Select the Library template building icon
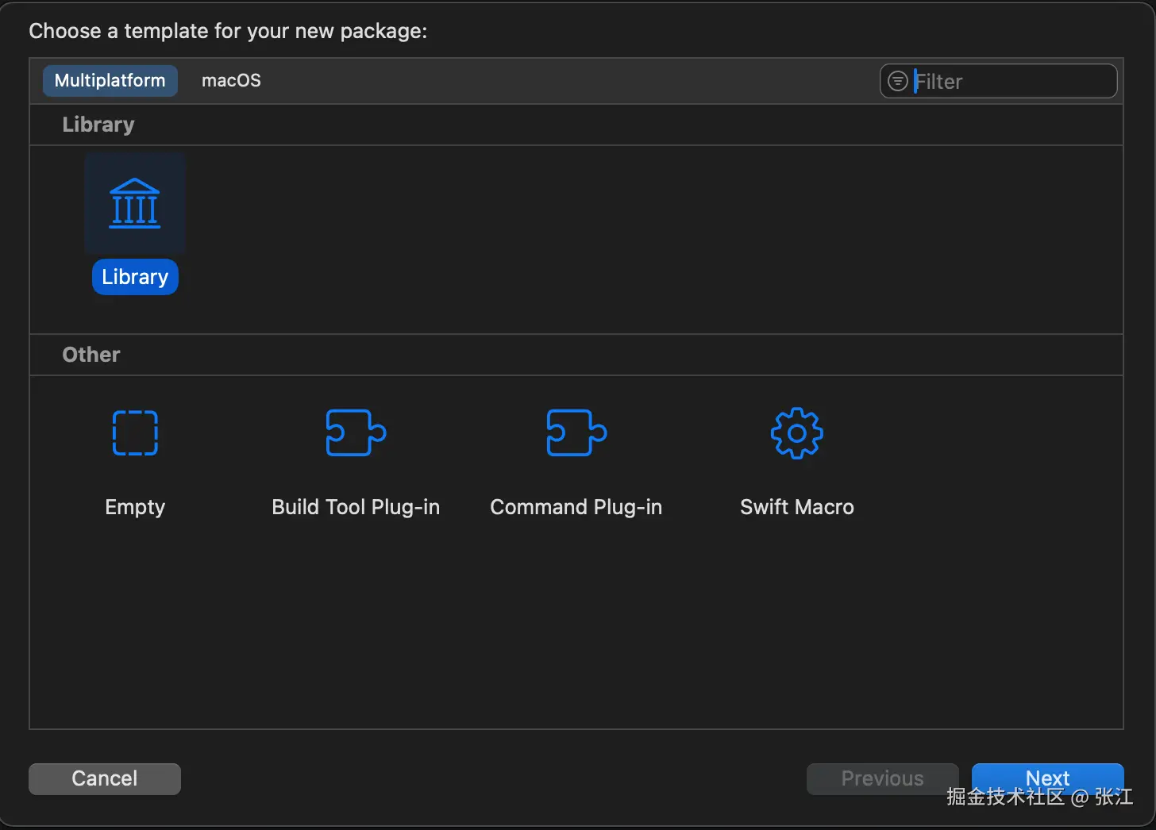Image resolution: width=1156 pixels, height=830 pixels. 135,203
